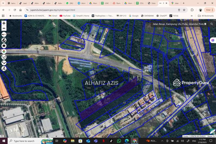Open the Chrome profile avatar
This screenshot has width=216, height=144.
(x=200, y=10)
